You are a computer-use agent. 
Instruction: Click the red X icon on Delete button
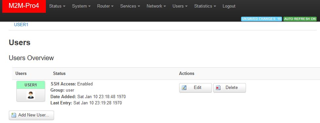[x=218, y=88]
